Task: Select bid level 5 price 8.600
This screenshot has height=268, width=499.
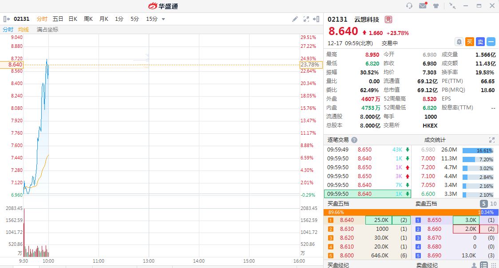Action: tap(347, 256)
